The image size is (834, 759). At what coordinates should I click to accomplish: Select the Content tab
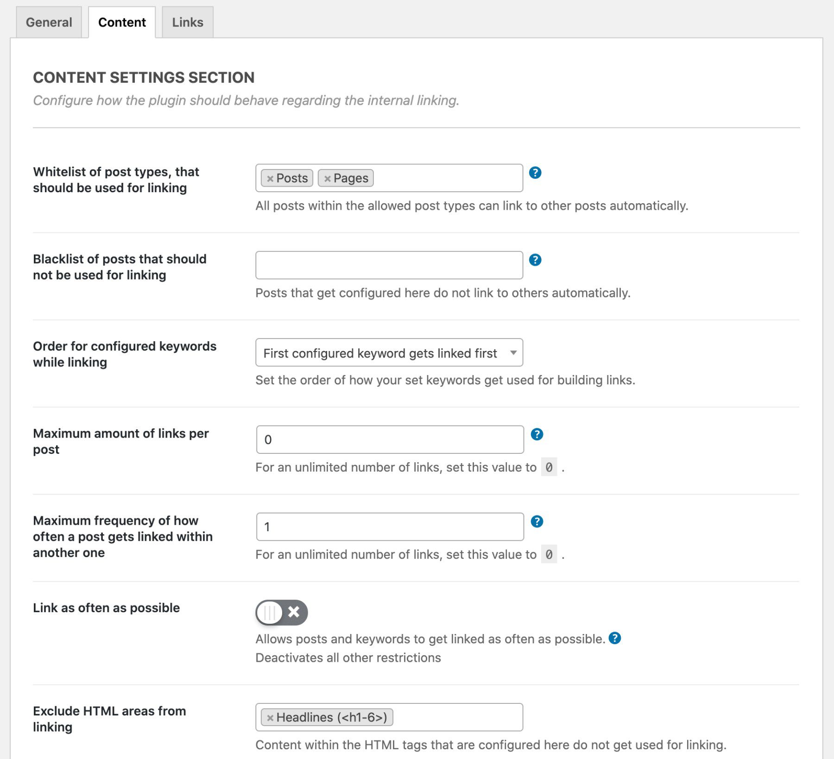tap(121, 22)
